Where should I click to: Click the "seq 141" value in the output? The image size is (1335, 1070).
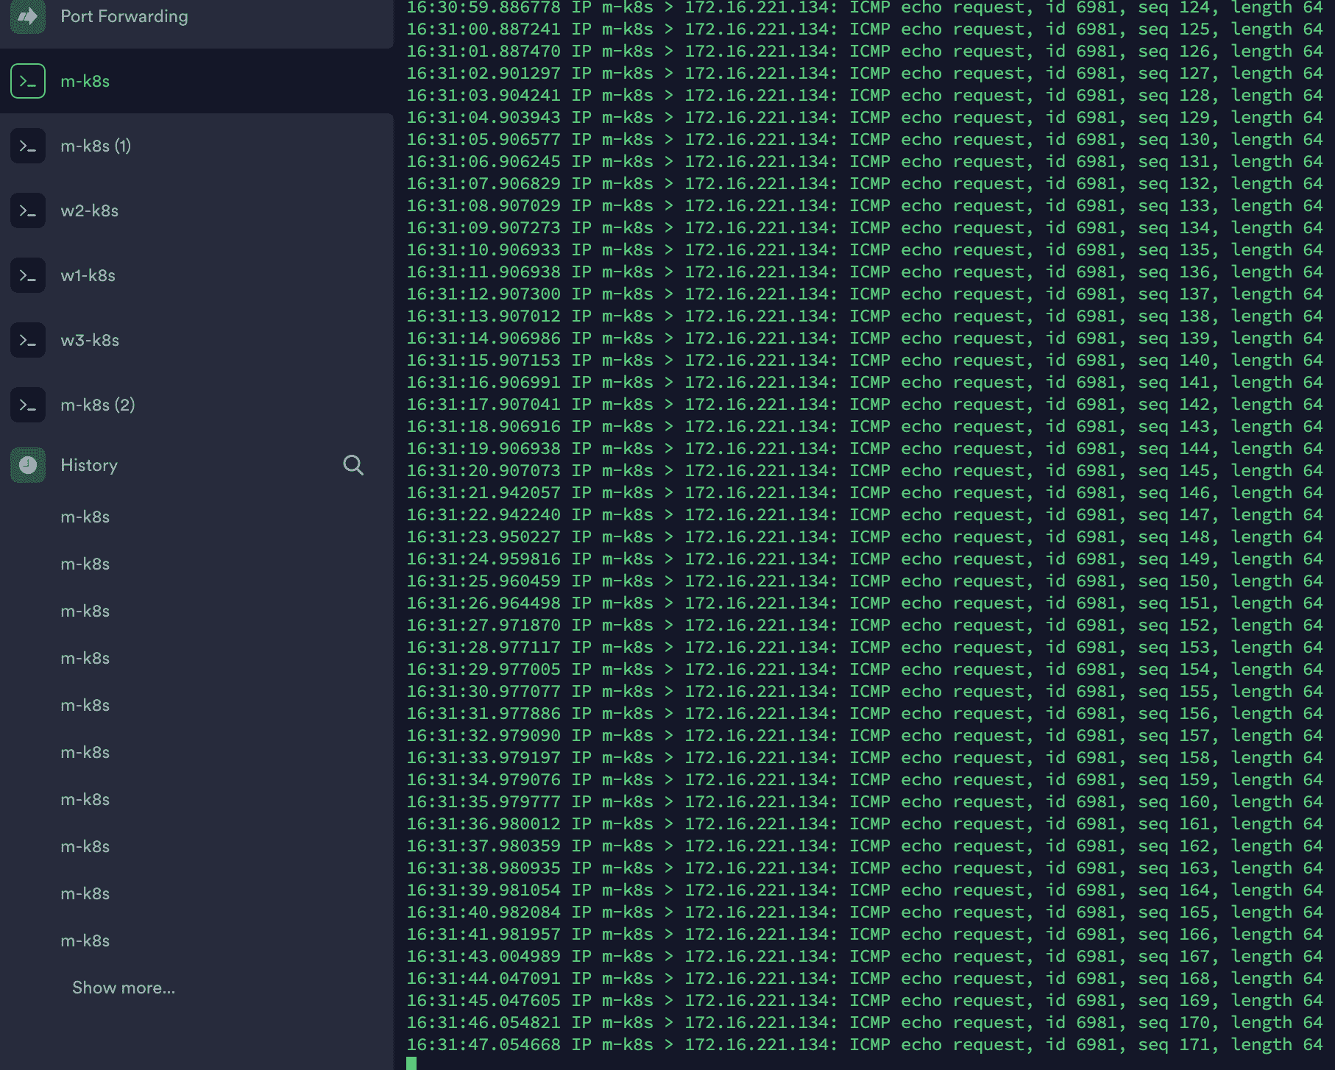pyautogui.click(x=1175, y=382)
